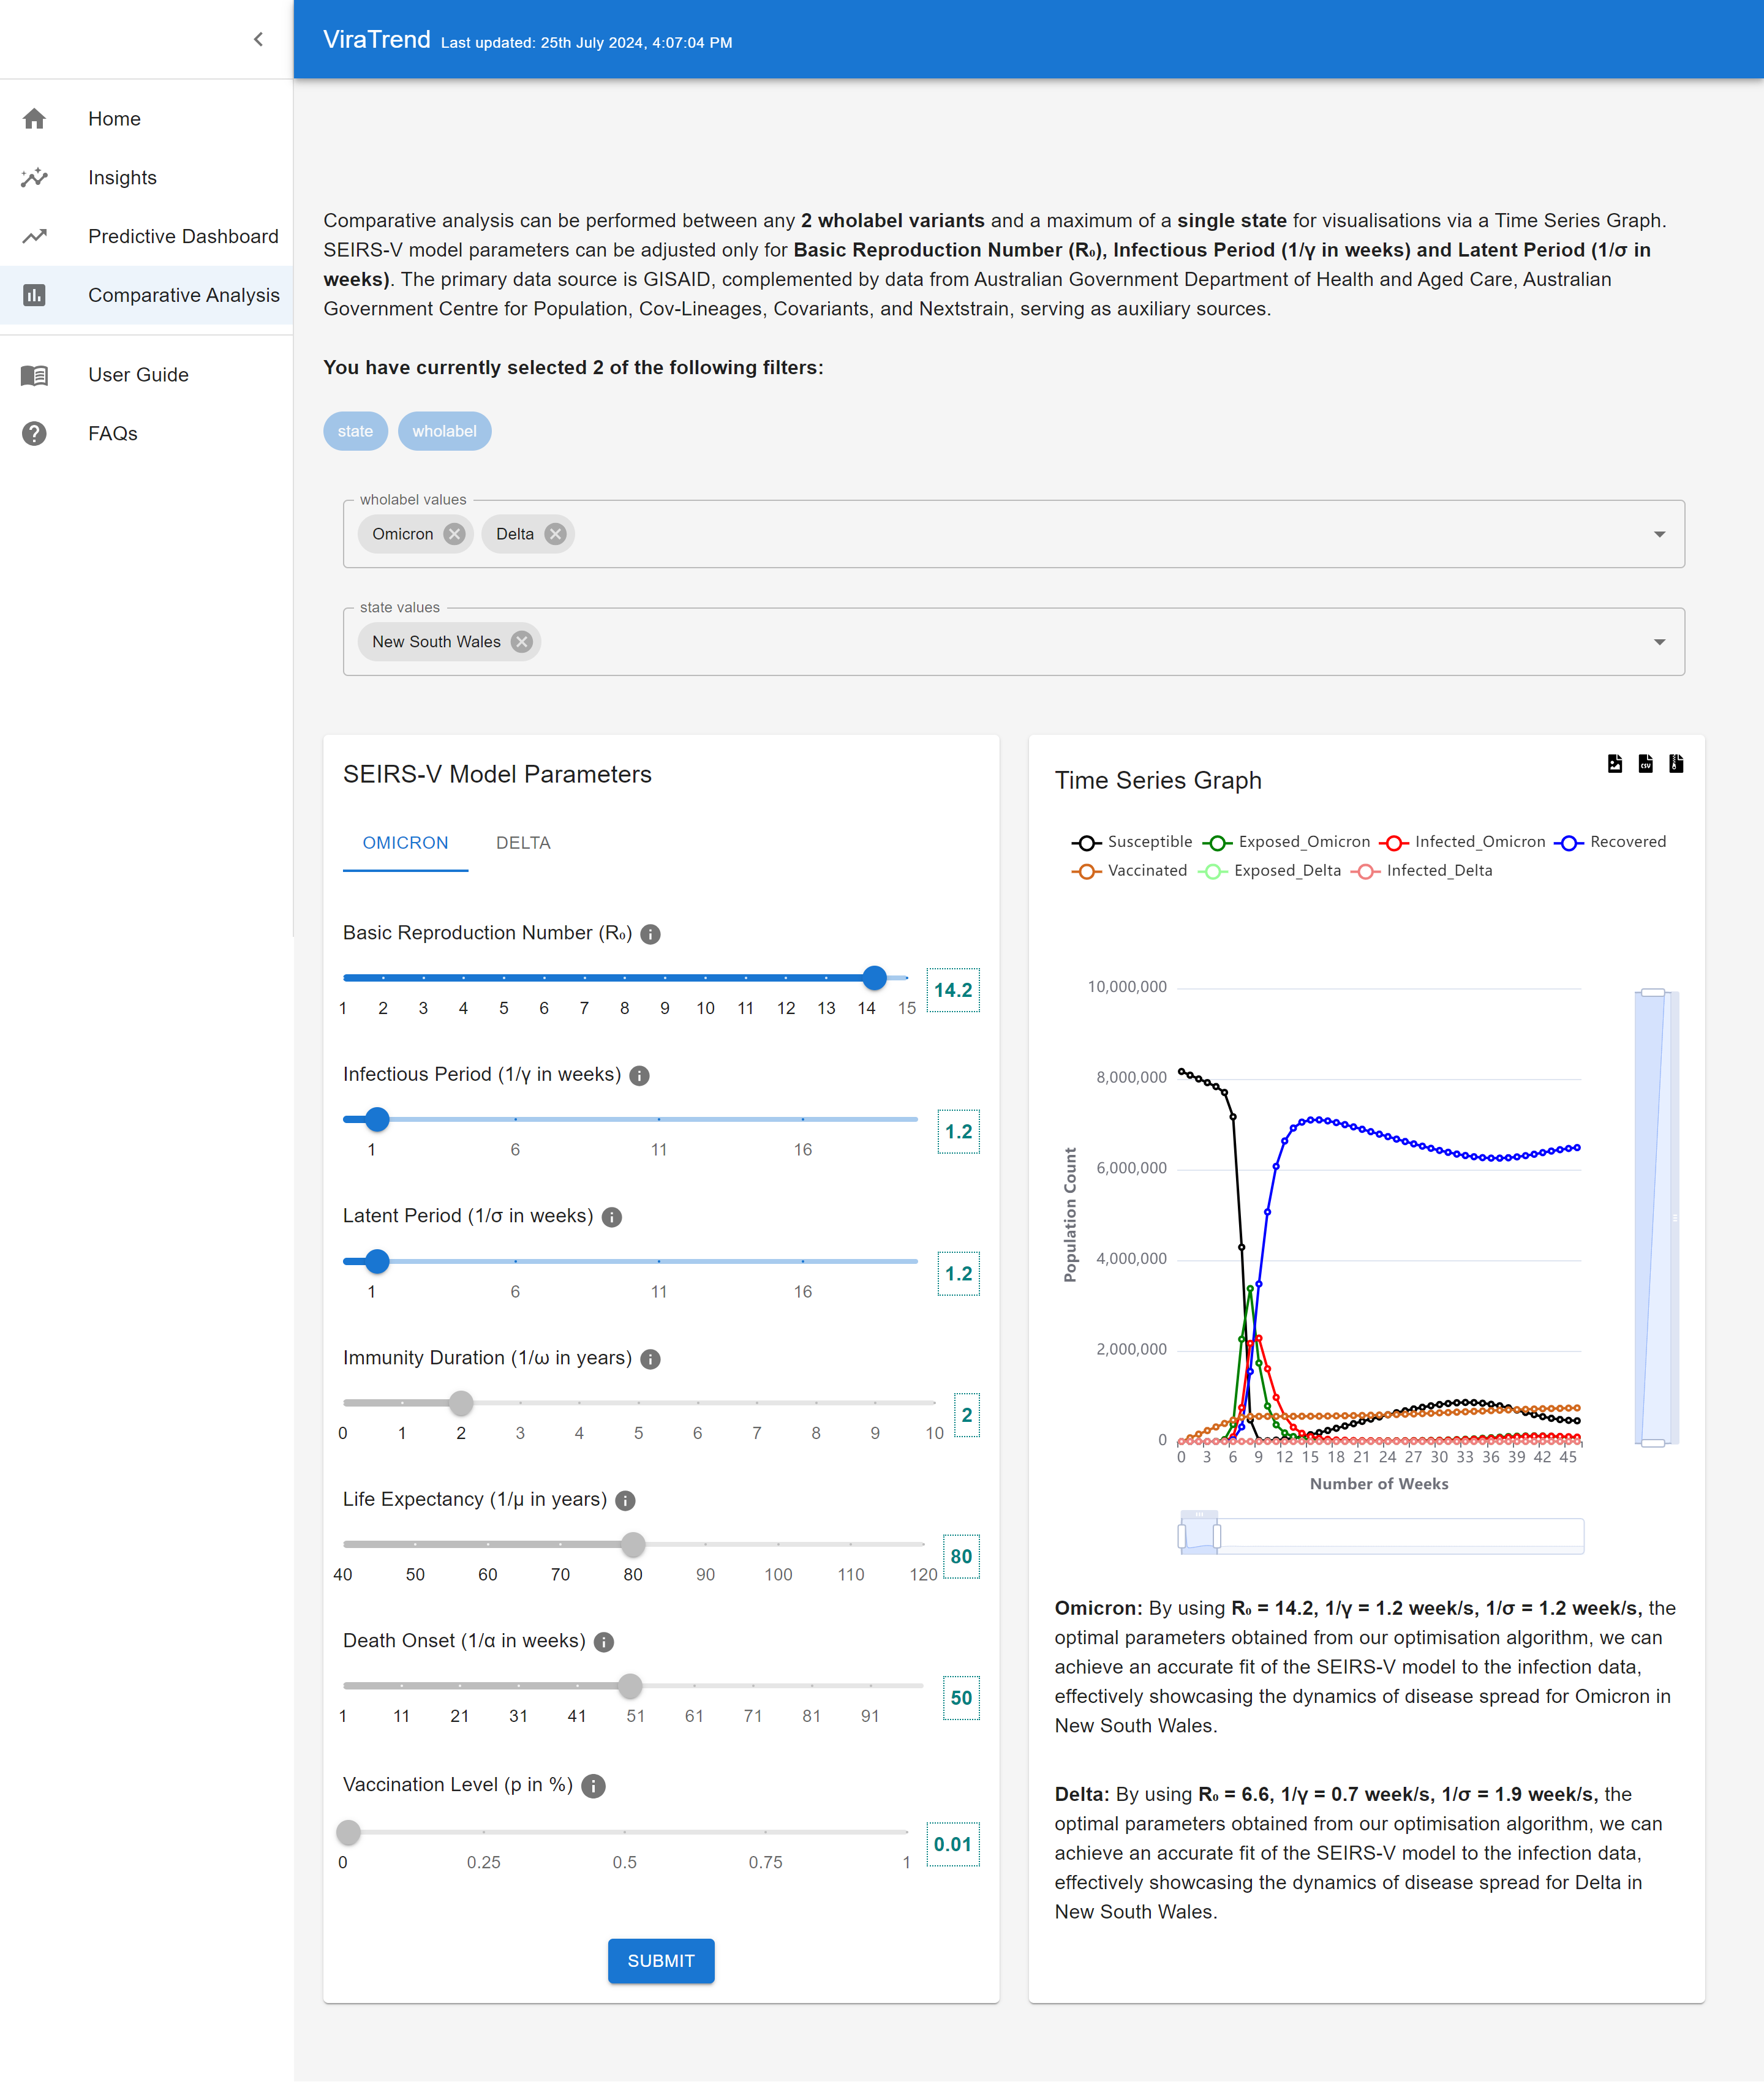Expand the wholabel values dropdown

tap(1659, 534)
